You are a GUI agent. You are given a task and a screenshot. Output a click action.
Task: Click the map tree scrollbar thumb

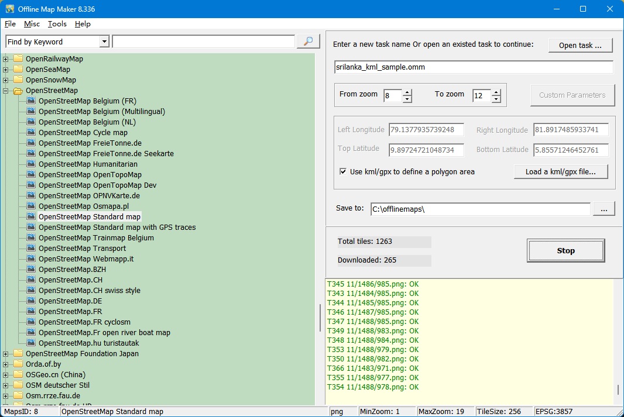(320, 318)
